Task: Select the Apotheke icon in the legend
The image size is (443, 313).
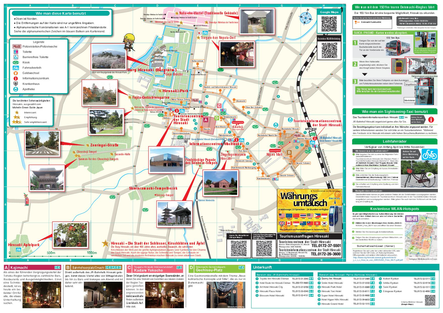Action: pyautogui.click(x=16, y=89)
